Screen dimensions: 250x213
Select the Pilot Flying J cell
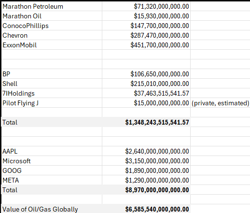[x=52, y=103]
